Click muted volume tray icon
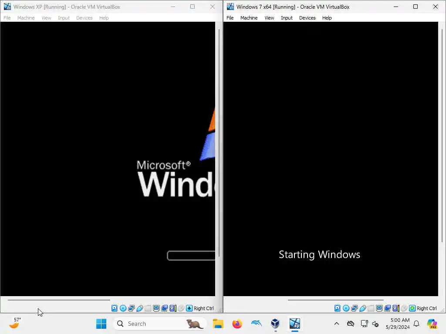Image resolution: width=446 pixels, height=334 pixels. pyautogui.click(x=375, y=324)
